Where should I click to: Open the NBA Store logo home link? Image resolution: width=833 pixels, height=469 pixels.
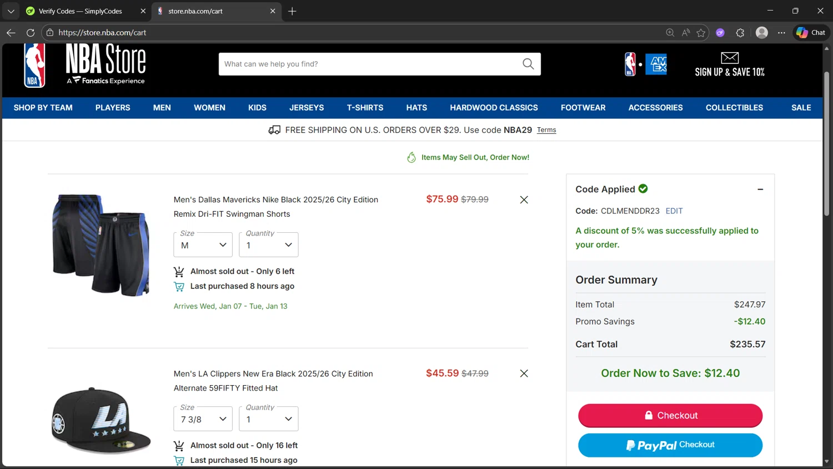pos(84,64)
